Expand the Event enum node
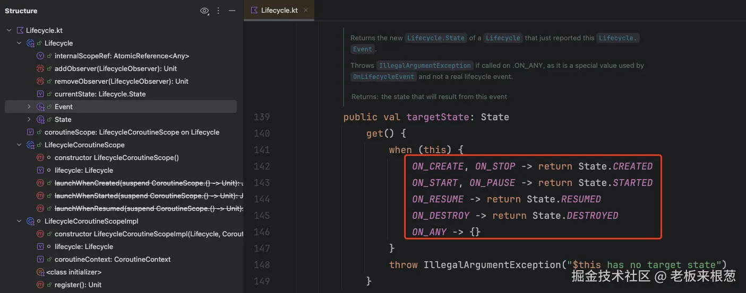Screen dimensions: 746x293 [x=29, y=106]
